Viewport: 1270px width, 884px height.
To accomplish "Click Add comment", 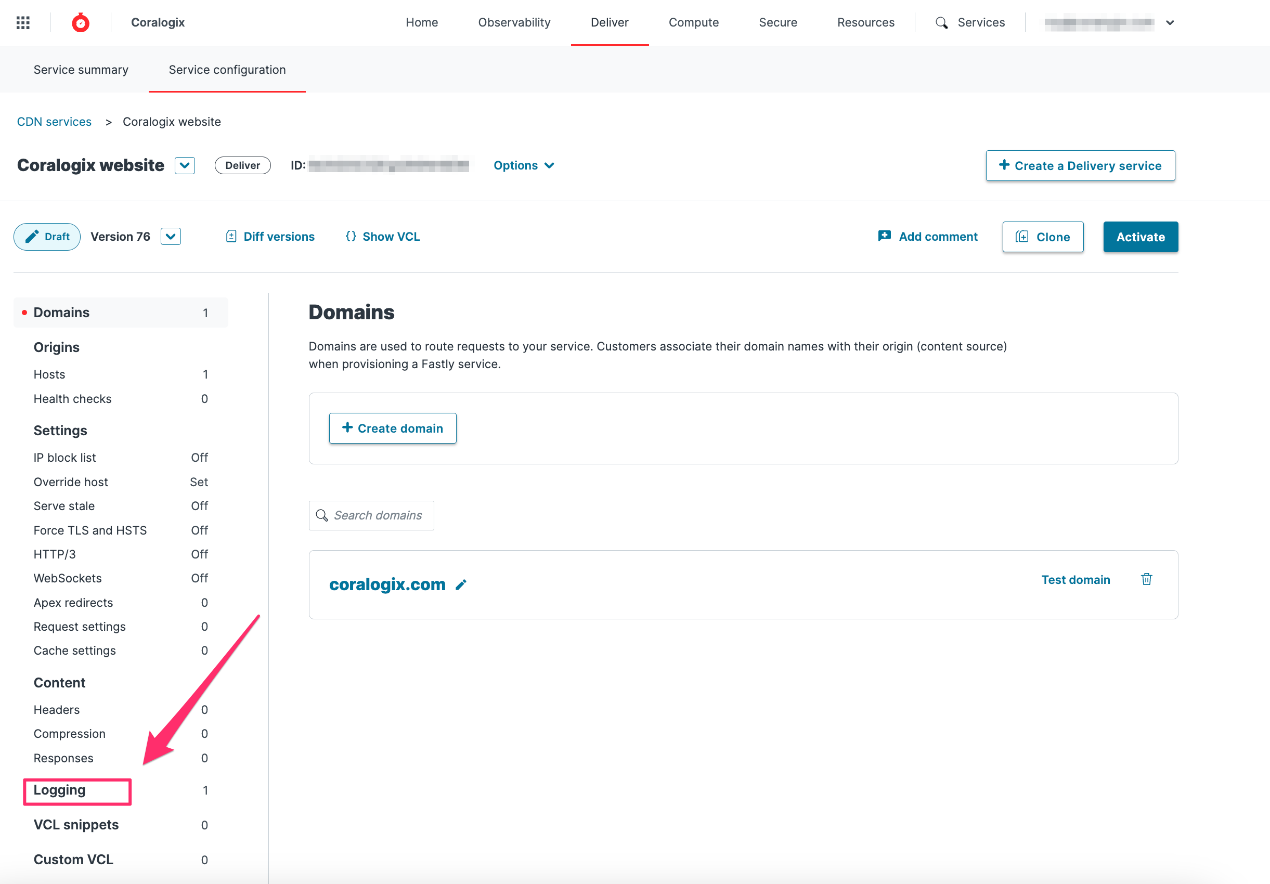I will coord(928,237).
